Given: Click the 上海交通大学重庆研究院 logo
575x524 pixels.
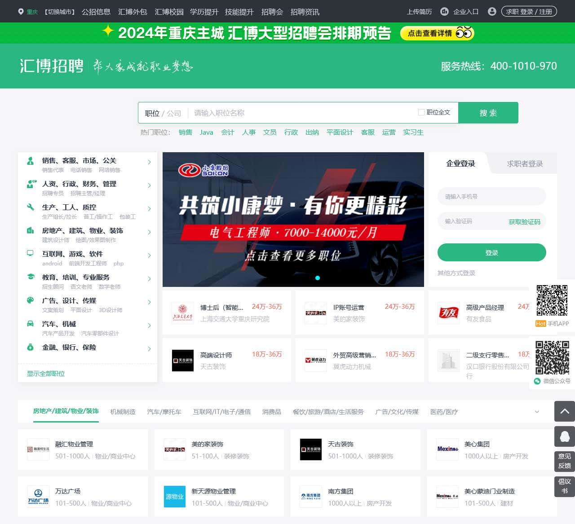Looking at the screenshot, I should pos(182,313).
